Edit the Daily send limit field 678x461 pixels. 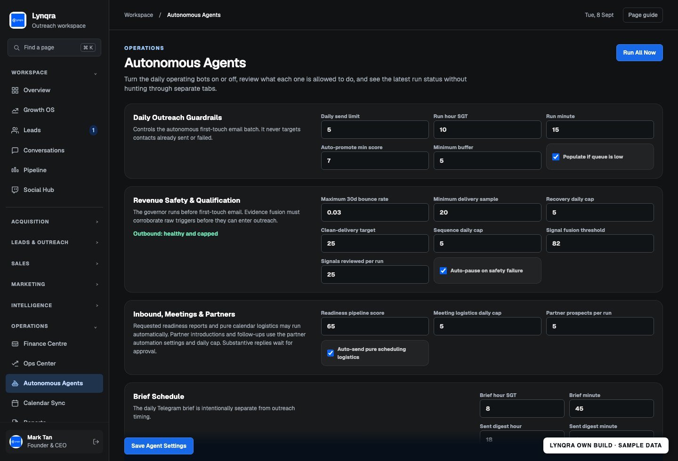[x=375, y=130]
